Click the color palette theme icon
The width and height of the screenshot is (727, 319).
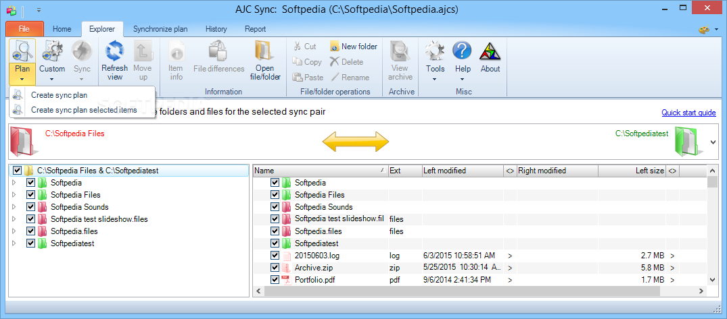(x=704, y=30)
